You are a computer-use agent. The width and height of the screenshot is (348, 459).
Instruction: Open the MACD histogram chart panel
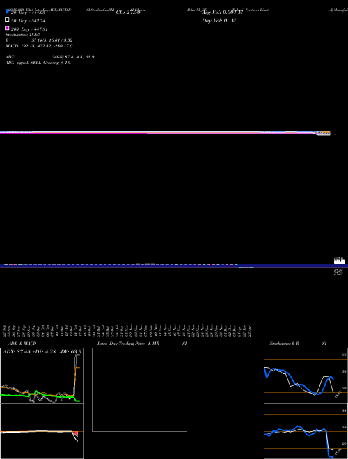pyautogui.click(x=42, y=431)
